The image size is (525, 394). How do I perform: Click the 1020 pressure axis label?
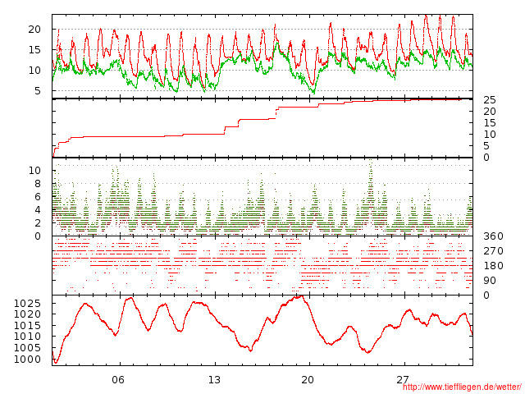pyautogui.click(x=27, y=314)
